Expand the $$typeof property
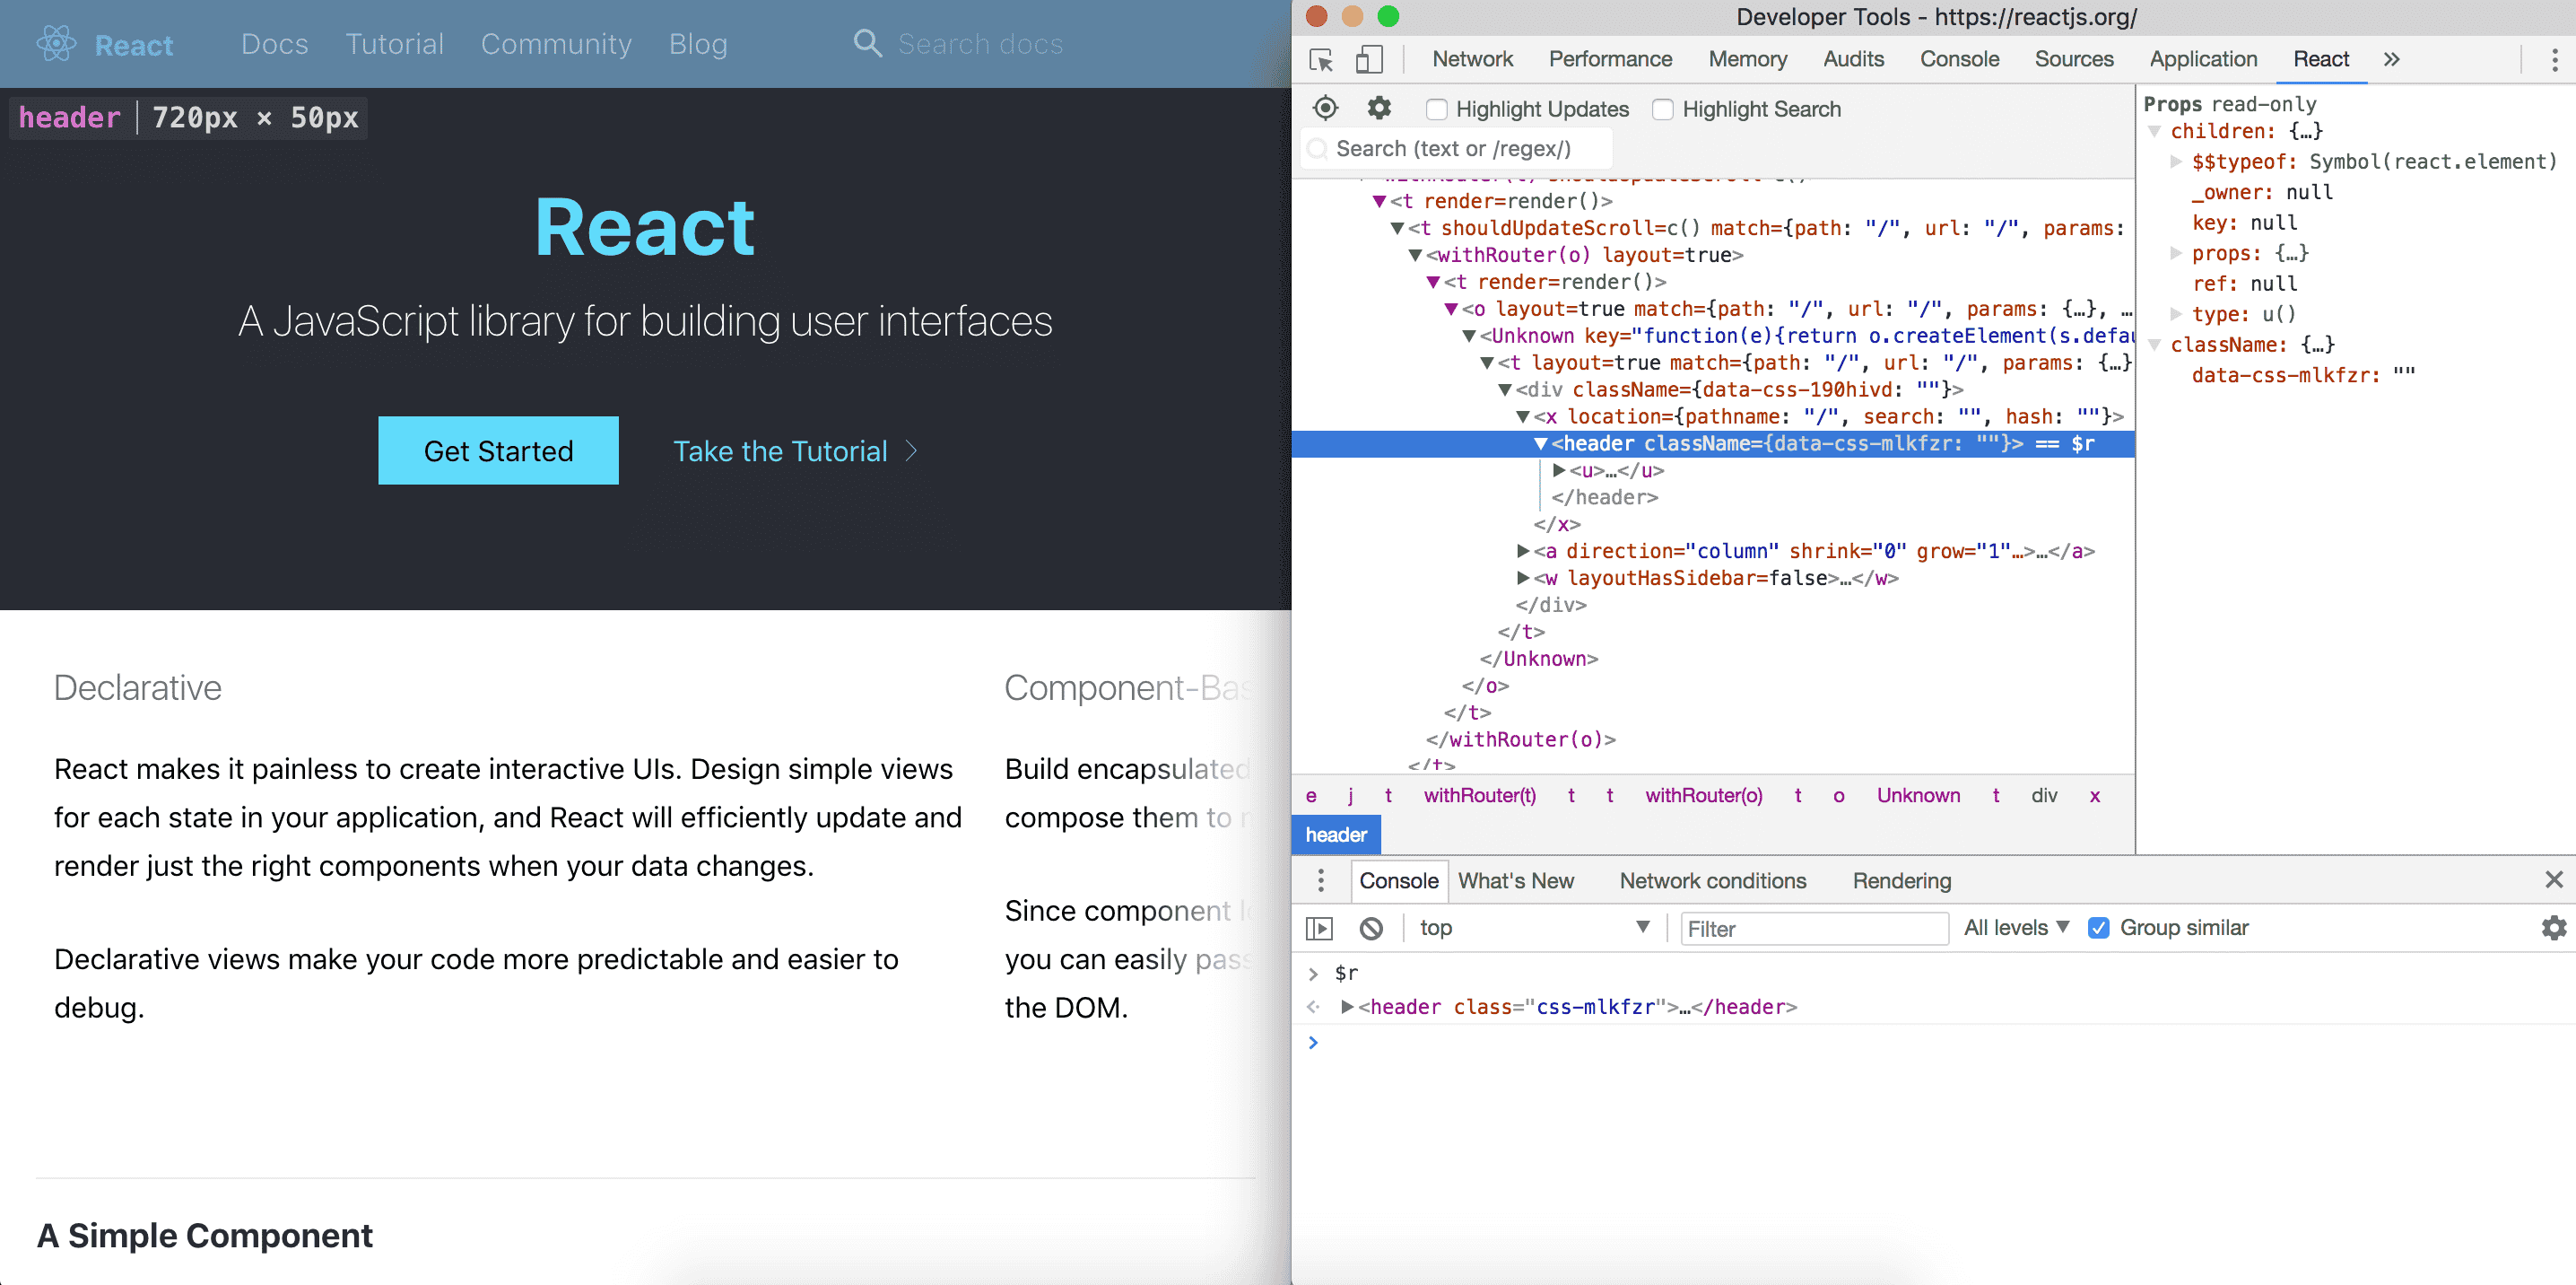Viewport: 2576px width, 1285px height. (x=2176, y=162)
